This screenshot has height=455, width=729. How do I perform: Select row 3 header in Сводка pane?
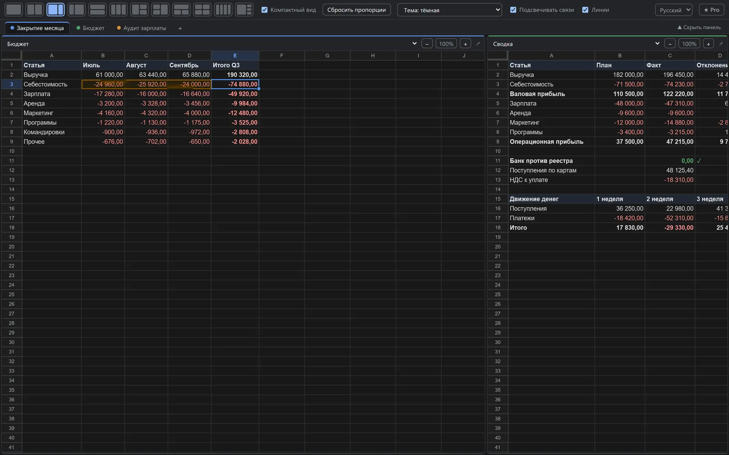(x=498, y=84)
